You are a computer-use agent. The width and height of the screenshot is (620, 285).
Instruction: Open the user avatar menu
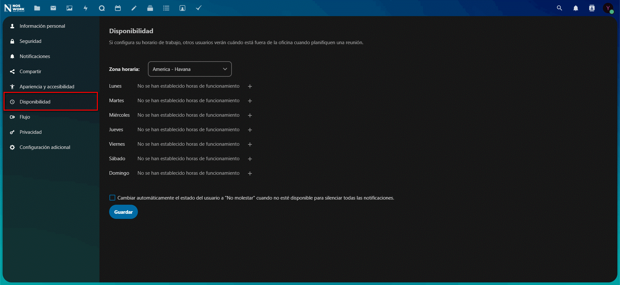point(608,8)
